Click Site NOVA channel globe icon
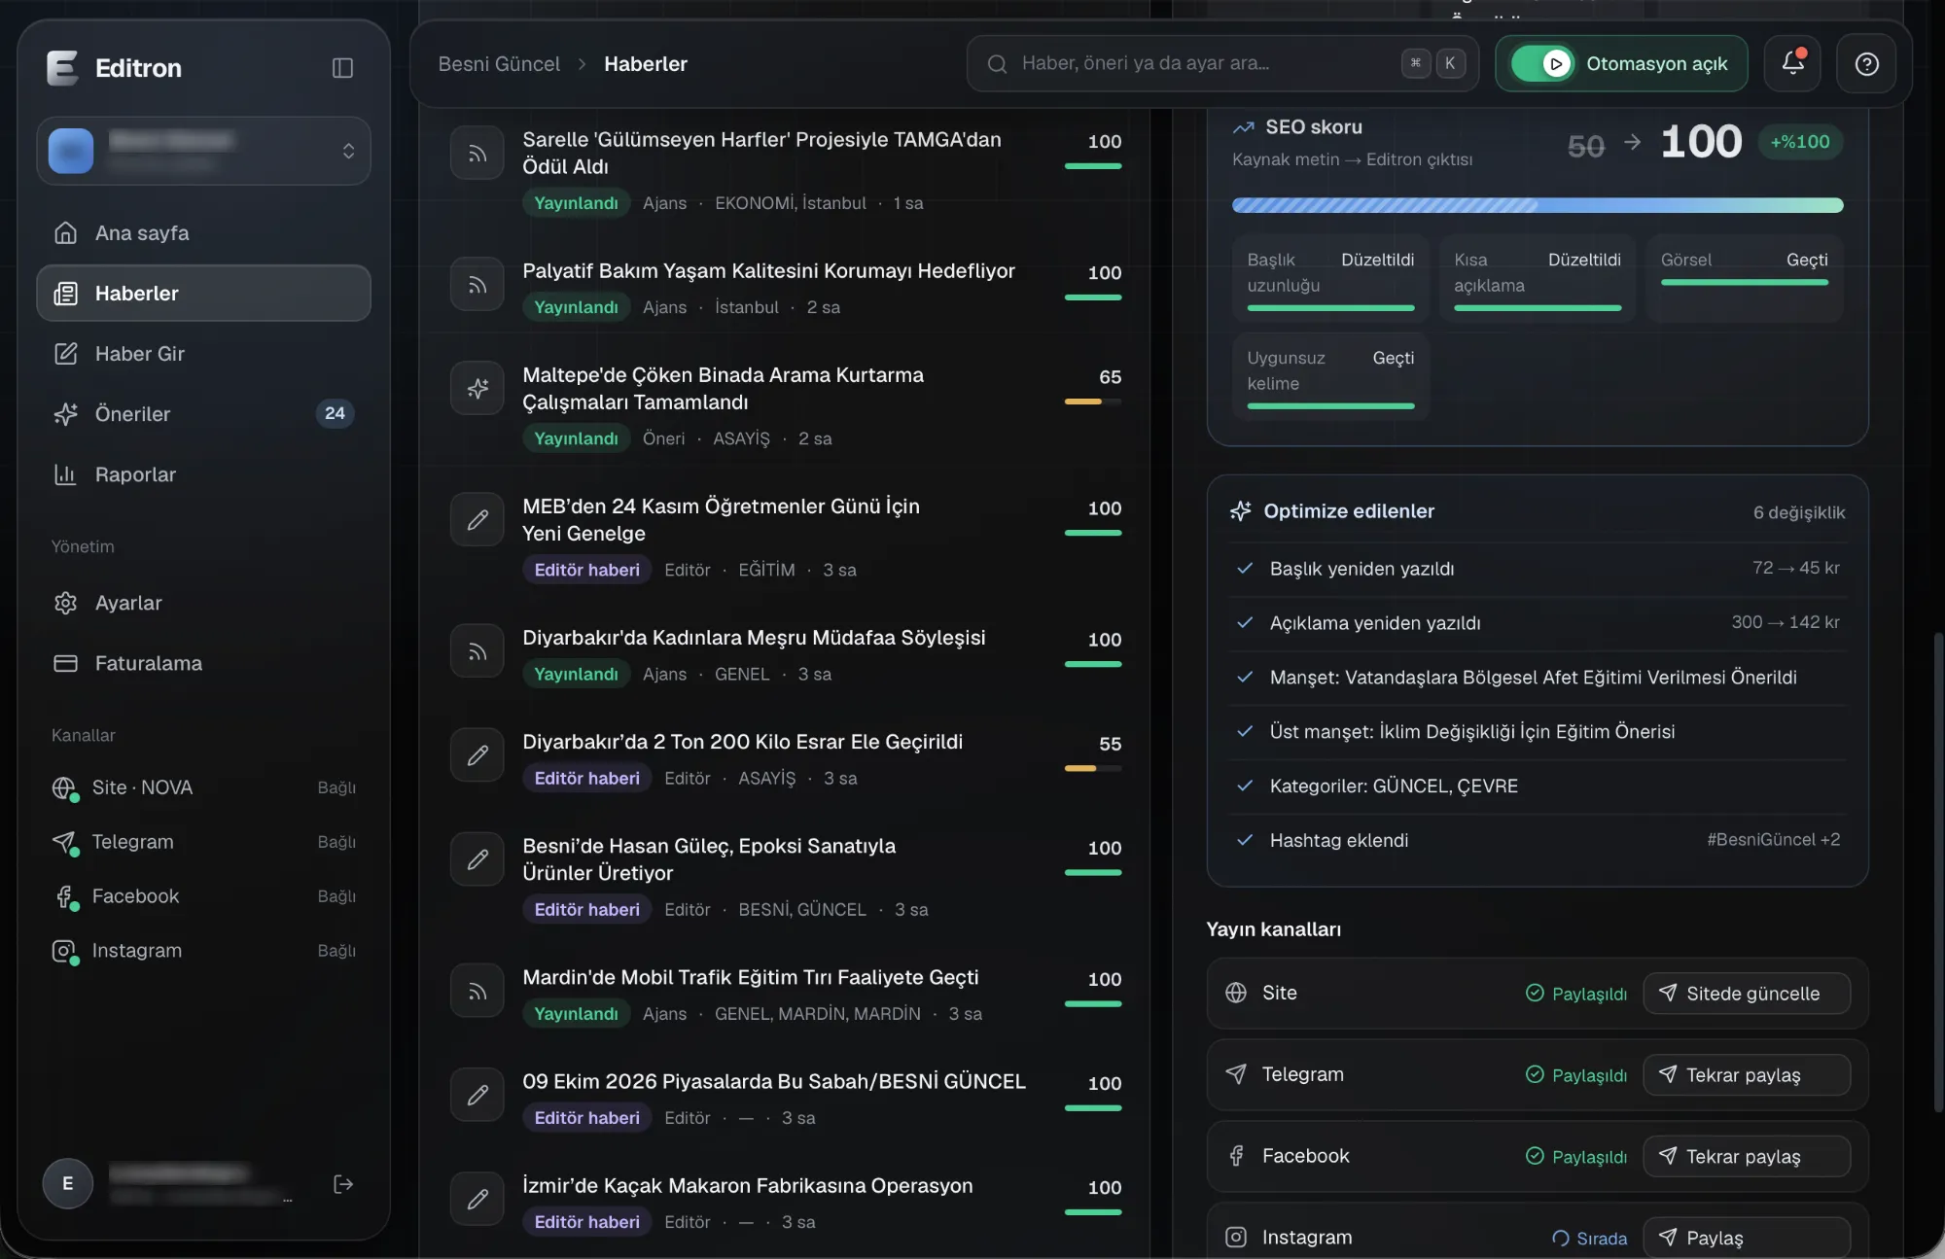 (64, 788)
